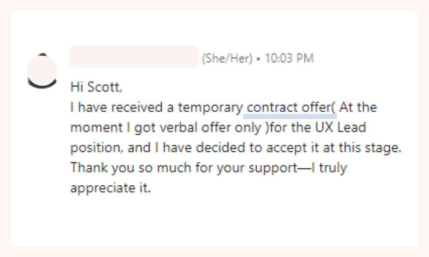Select the (She/Her) pronoun label

click(227, 58)
